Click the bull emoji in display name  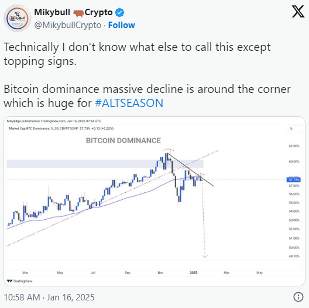78,13
